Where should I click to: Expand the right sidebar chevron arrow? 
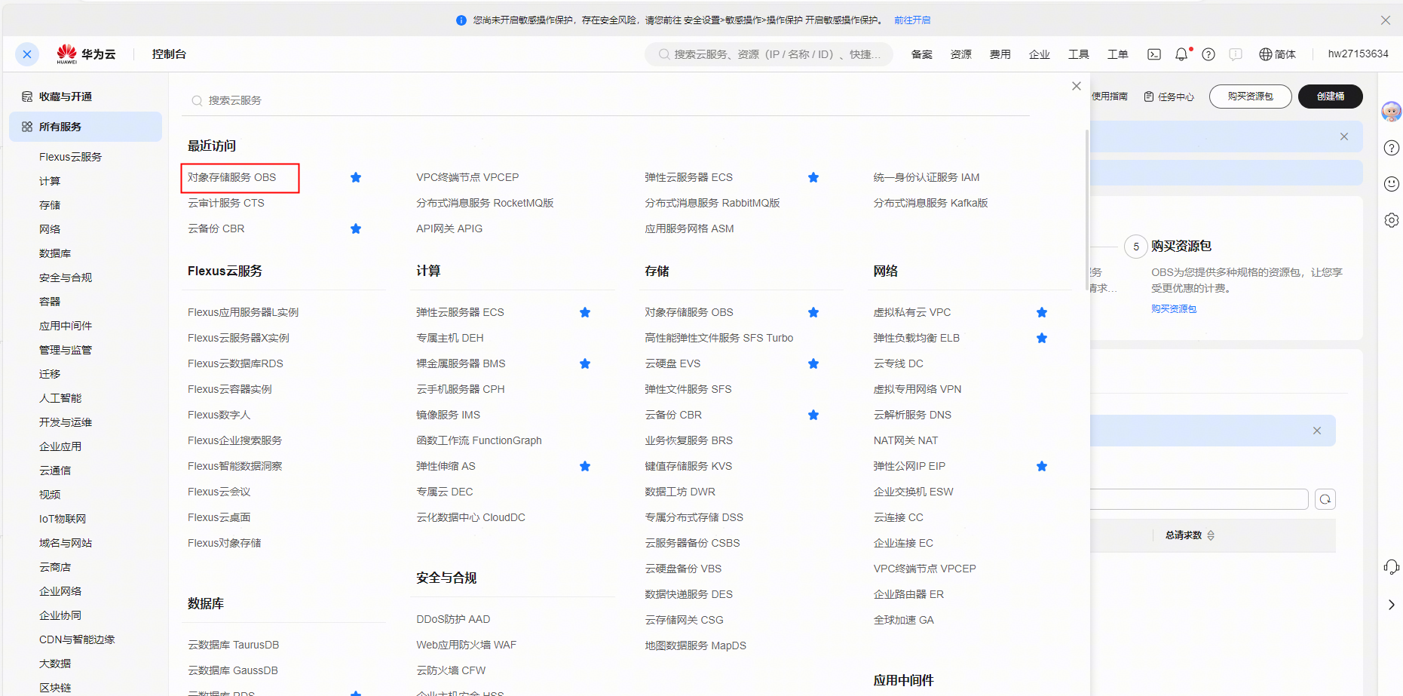pos(1392,605)
